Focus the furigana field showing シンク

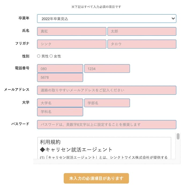click(72, 44)
